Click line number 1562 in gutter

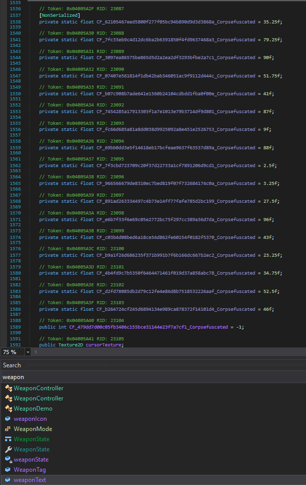15,166
